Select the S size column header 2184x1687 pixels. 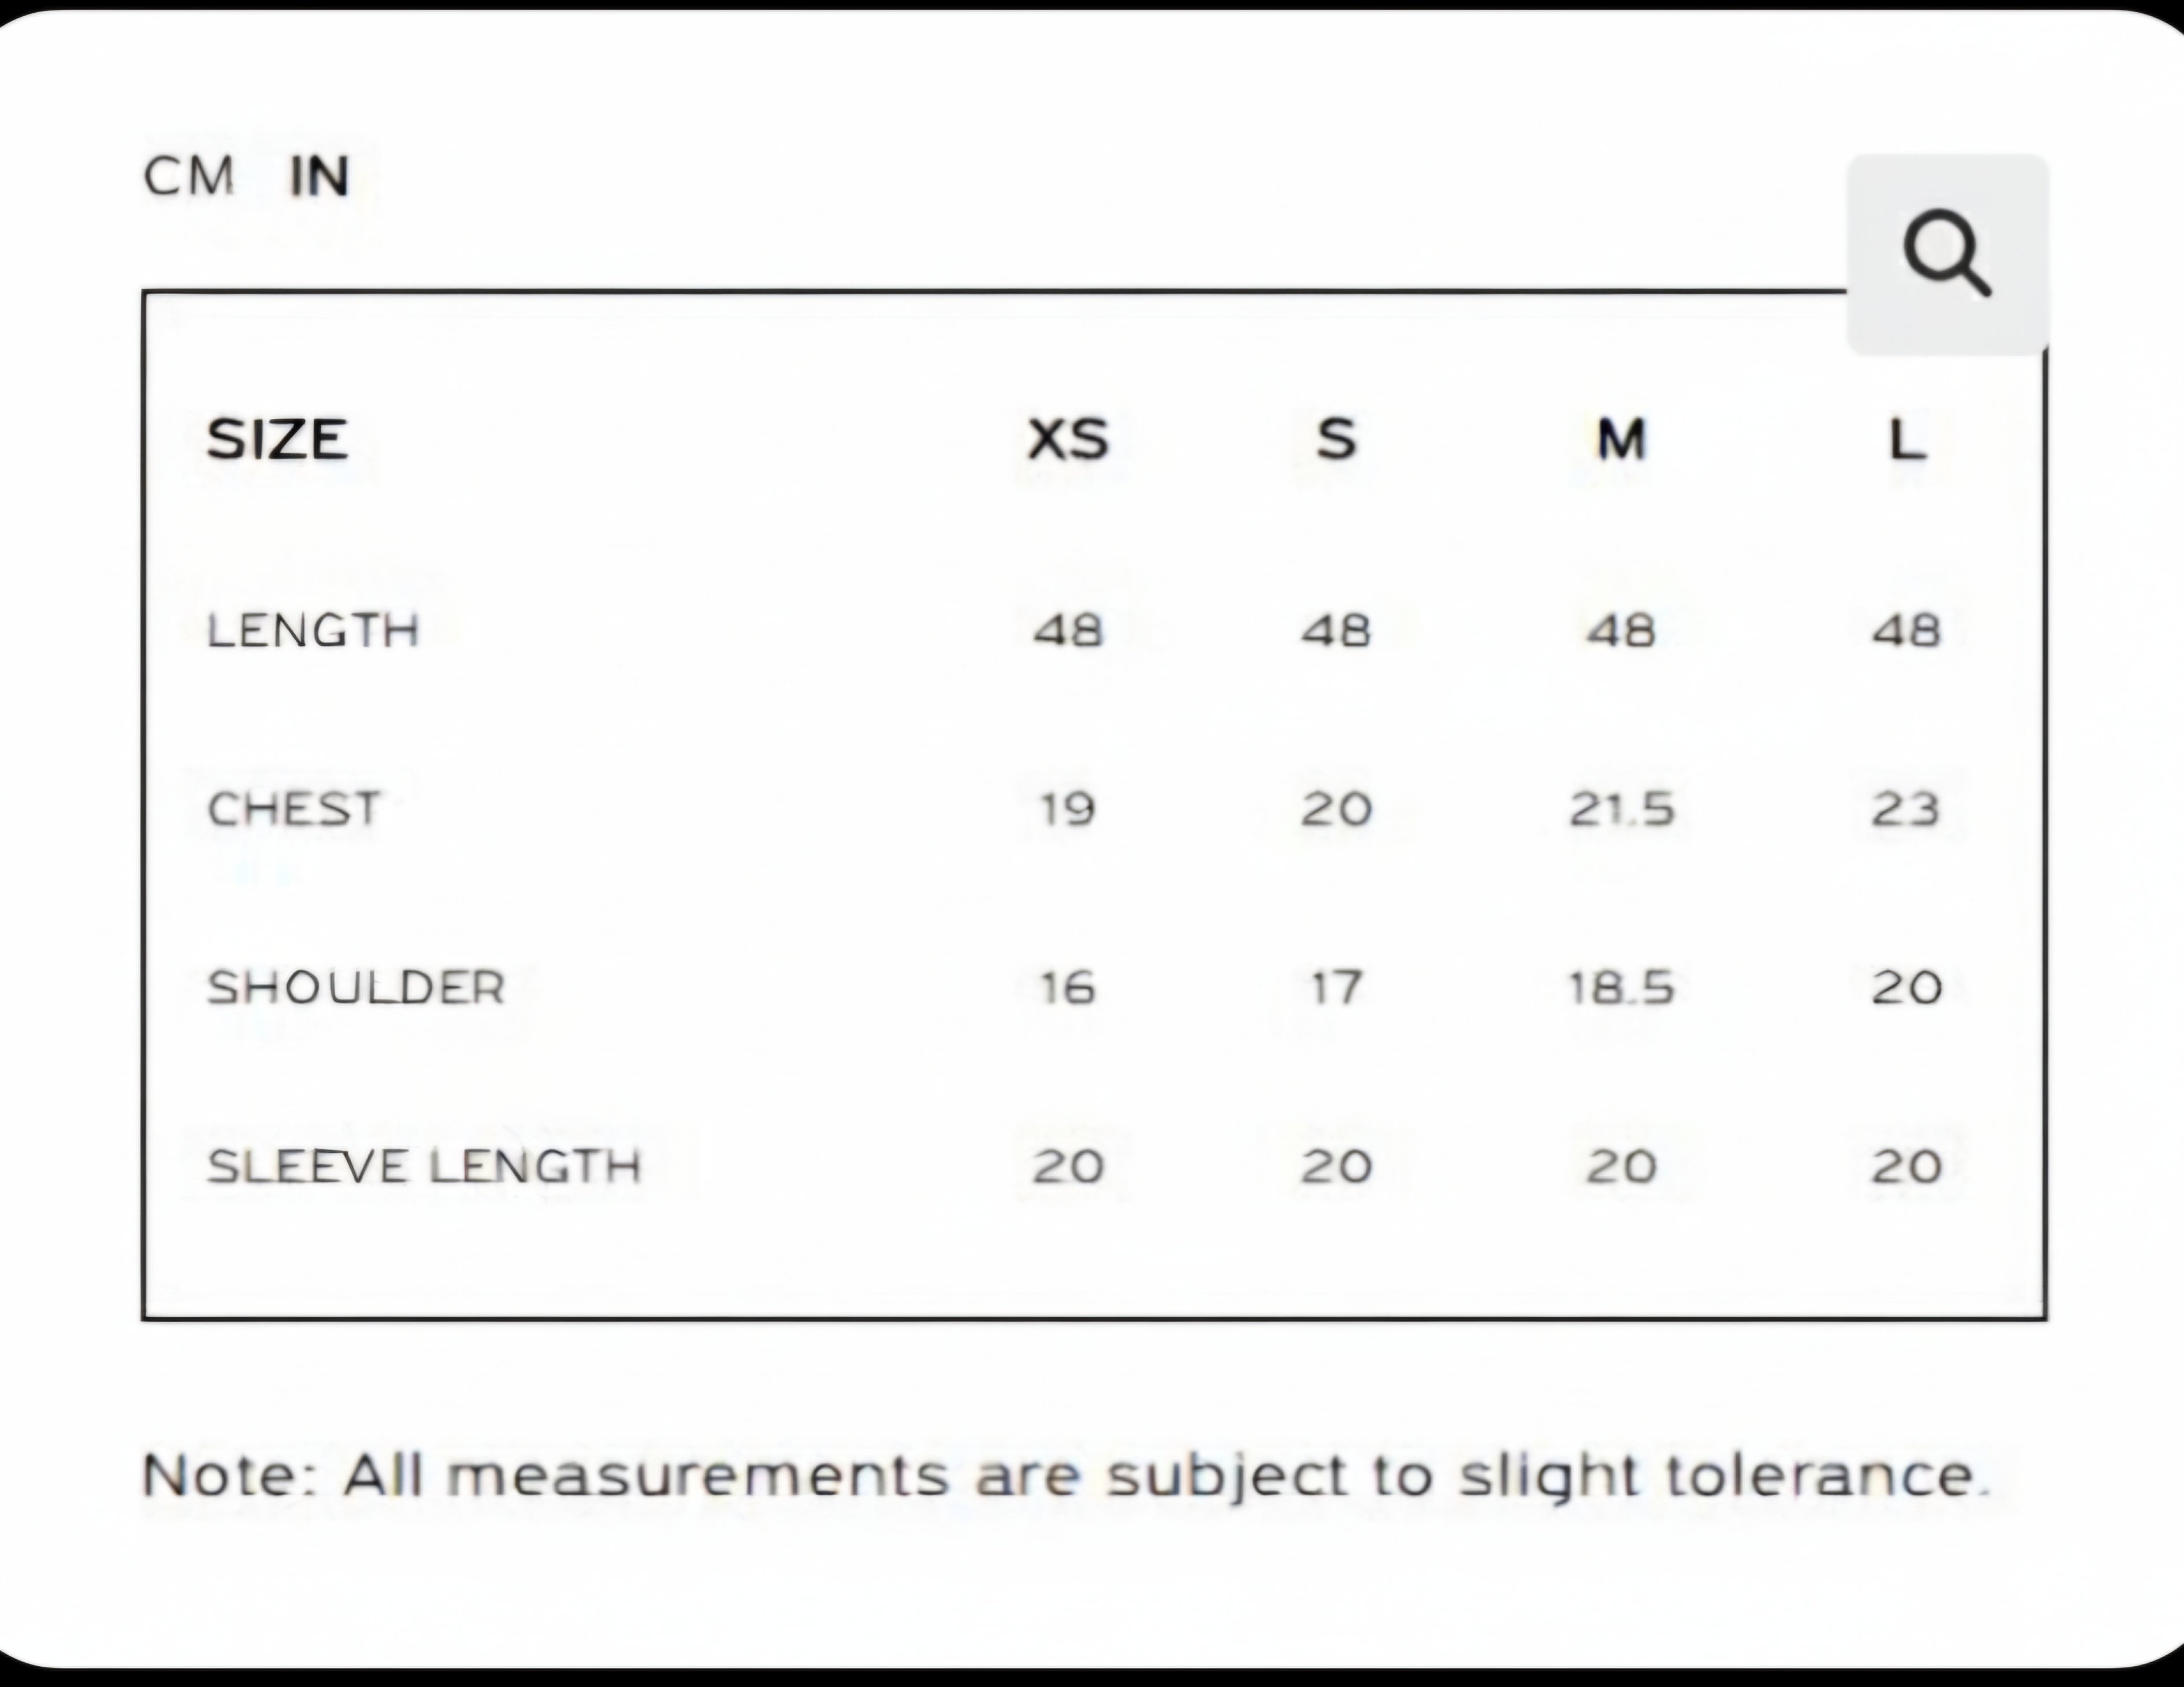tap(1336, 440)
